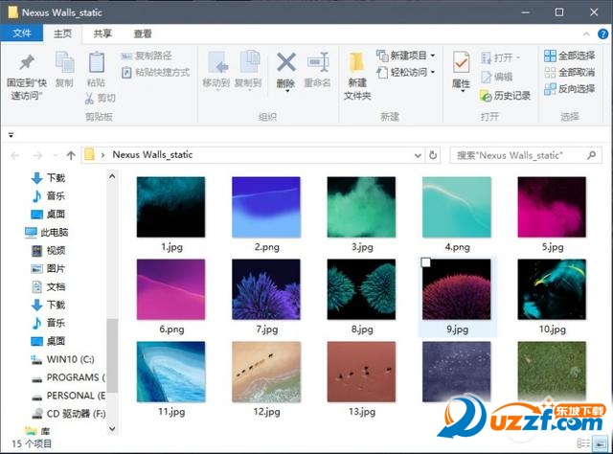Go up one folder level

(x=71, y=155)
